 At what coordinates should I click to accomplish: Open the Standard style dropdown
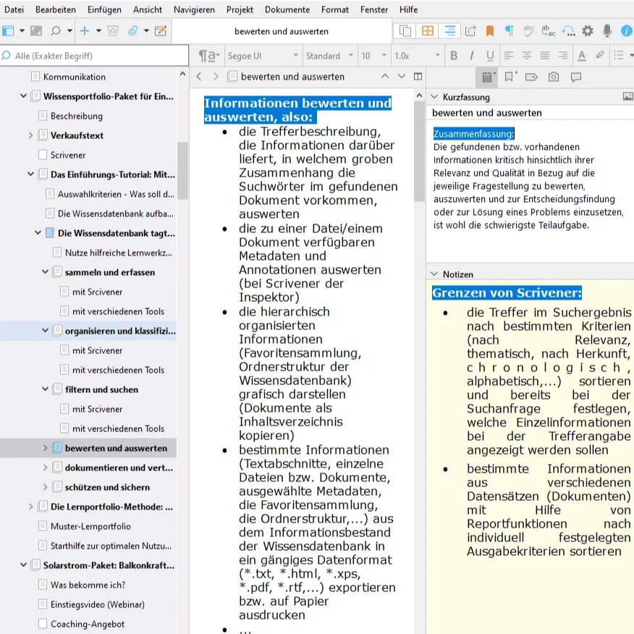[328, 56]
